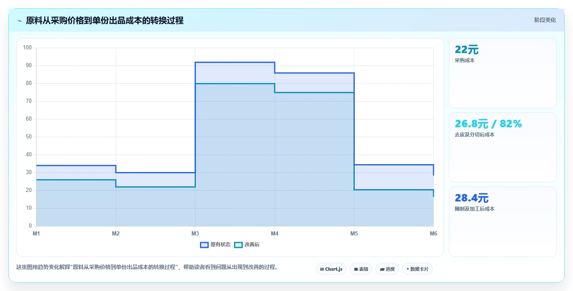The width and height of the screenshot is (573, 291).
Task: Click the M5 x-axis label
Action: [x=354, y=234]
